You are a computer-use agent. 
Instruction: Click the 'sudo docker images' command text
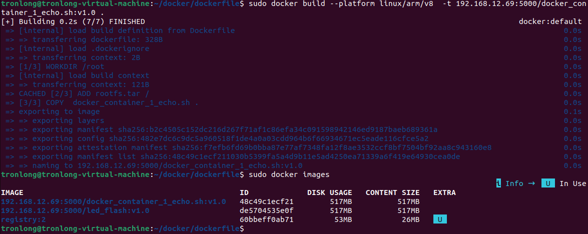coord(289,174)
